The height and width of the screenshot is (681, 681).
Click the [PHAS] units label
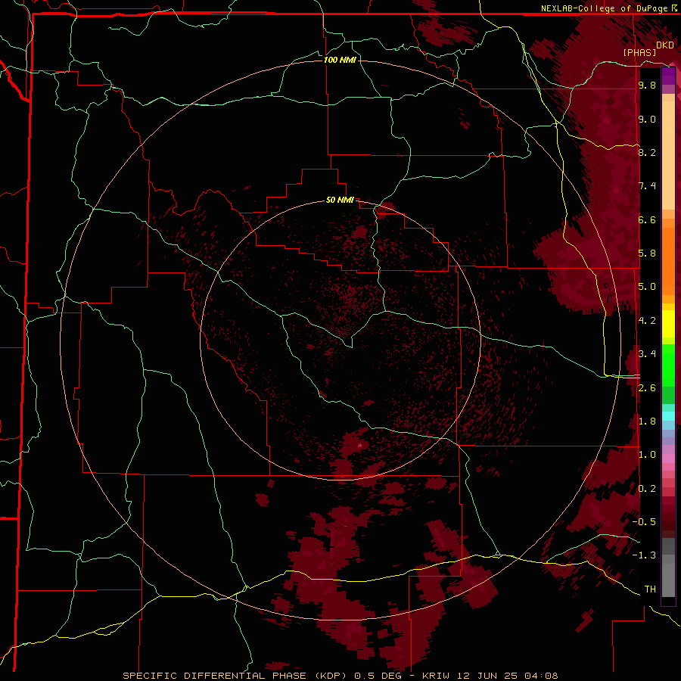639,52
